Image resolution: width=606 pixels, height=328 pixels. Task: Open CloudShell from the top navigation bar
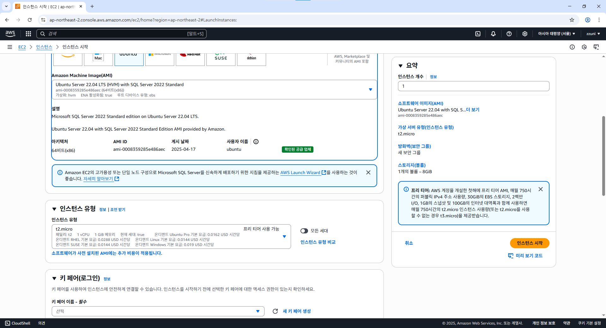coord(478,34)
